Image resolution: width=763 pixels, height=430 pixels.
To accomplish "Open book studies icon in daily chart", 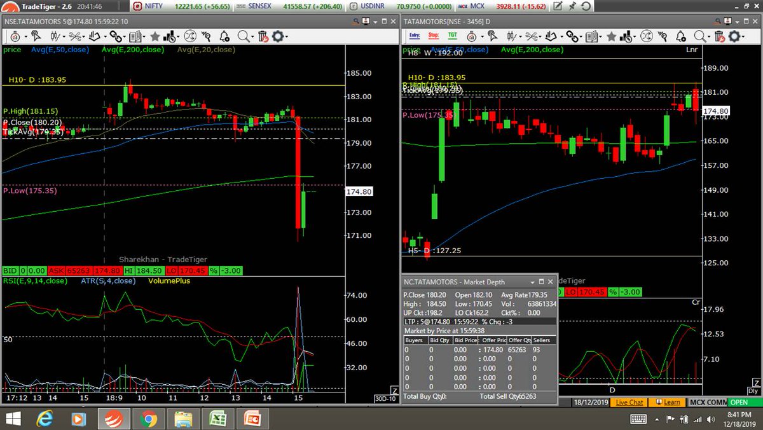I will (591, 36).
